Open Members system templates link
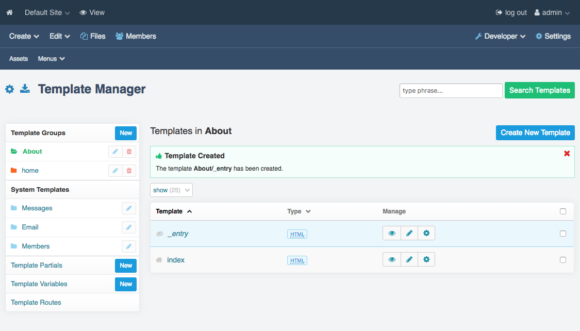Image resolution: width=580 pixels, height=331 pixels. click(36, 246)
